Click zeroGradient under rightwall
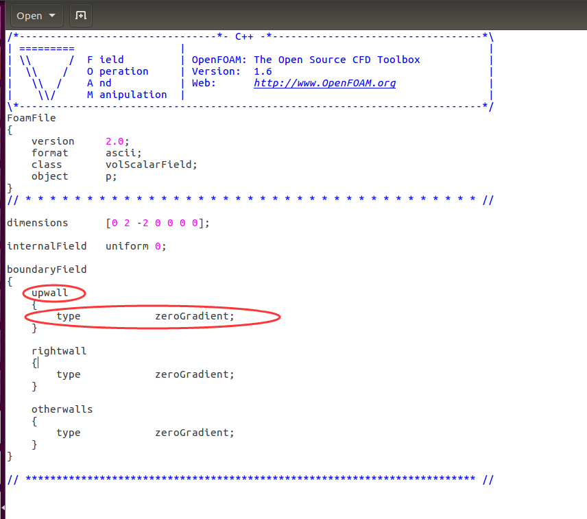The height and width of the screenshot is (519, 587). (194, 374)
